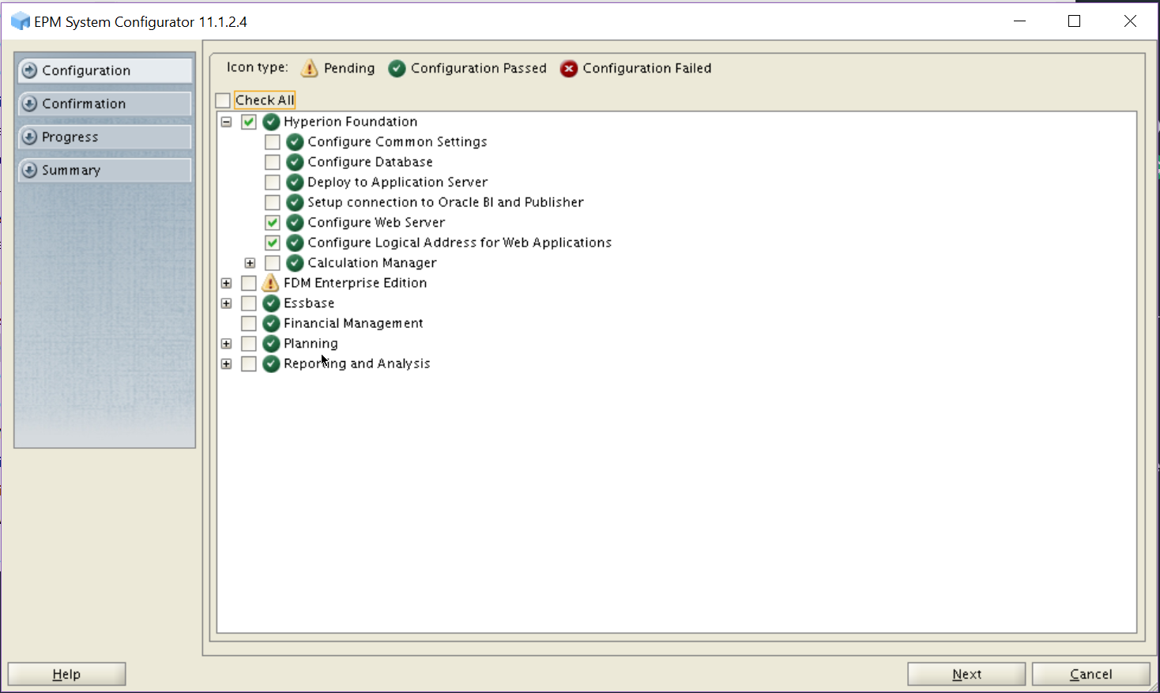Screen dimensions: 1160x693
Task: Check the Planning checkbox
Action: click(249, 344)
